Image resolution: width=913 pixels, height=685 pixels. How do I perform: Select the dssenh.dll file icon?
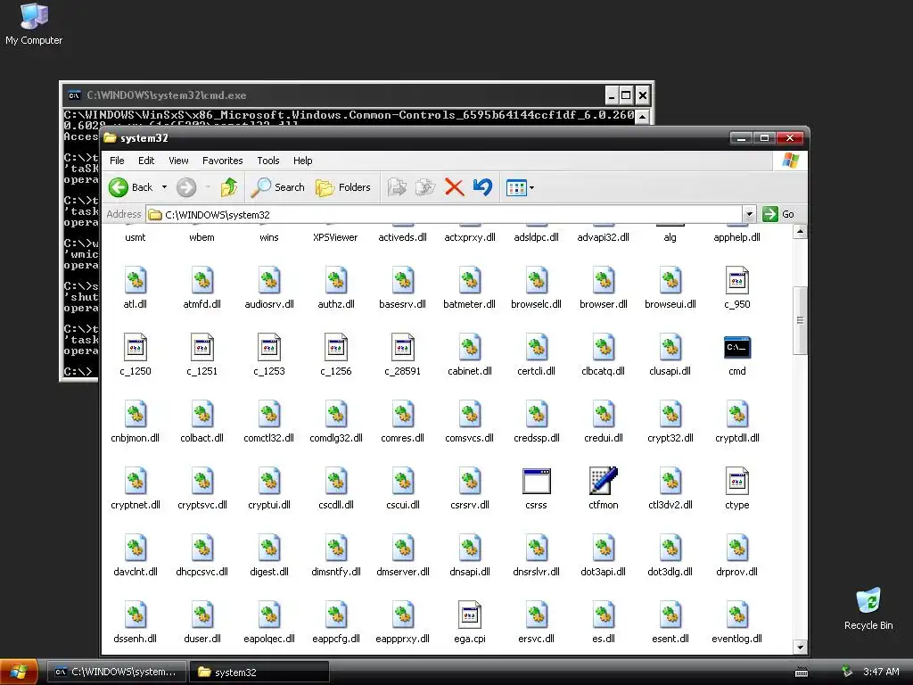click(x=136, y=615)
